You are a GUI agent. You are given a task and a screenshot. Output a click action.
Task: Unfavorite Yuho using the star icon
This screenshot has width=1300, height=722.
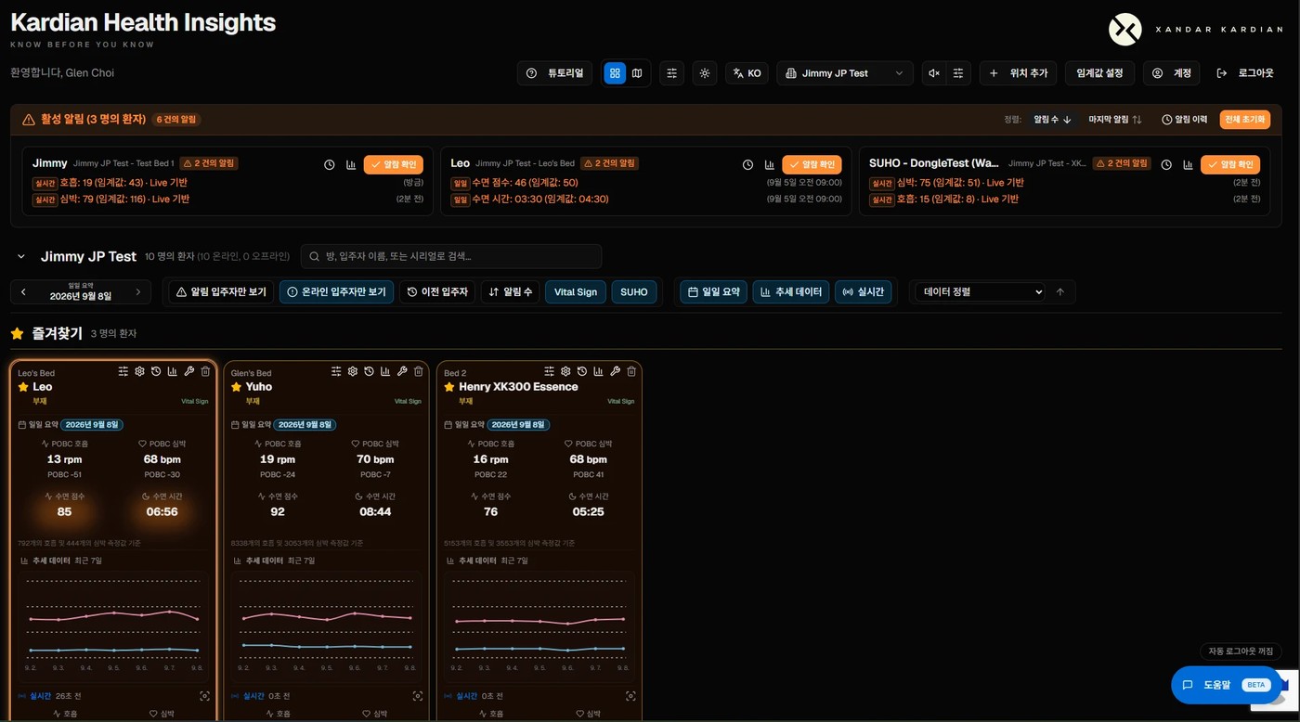(237, 387)
